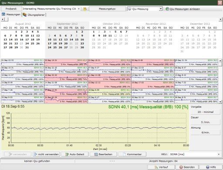Select the Messungen tab
Screen dimensions: 223x170
coord(11,14)
